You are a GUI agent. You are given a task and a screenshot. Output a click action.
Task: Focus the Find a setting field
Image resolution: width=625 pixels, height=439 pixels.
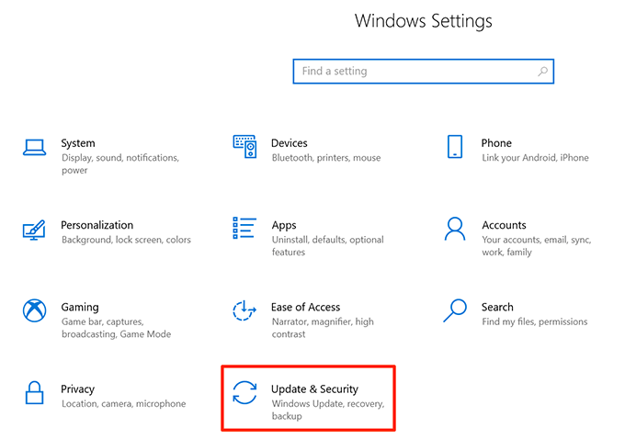point(414,71)
